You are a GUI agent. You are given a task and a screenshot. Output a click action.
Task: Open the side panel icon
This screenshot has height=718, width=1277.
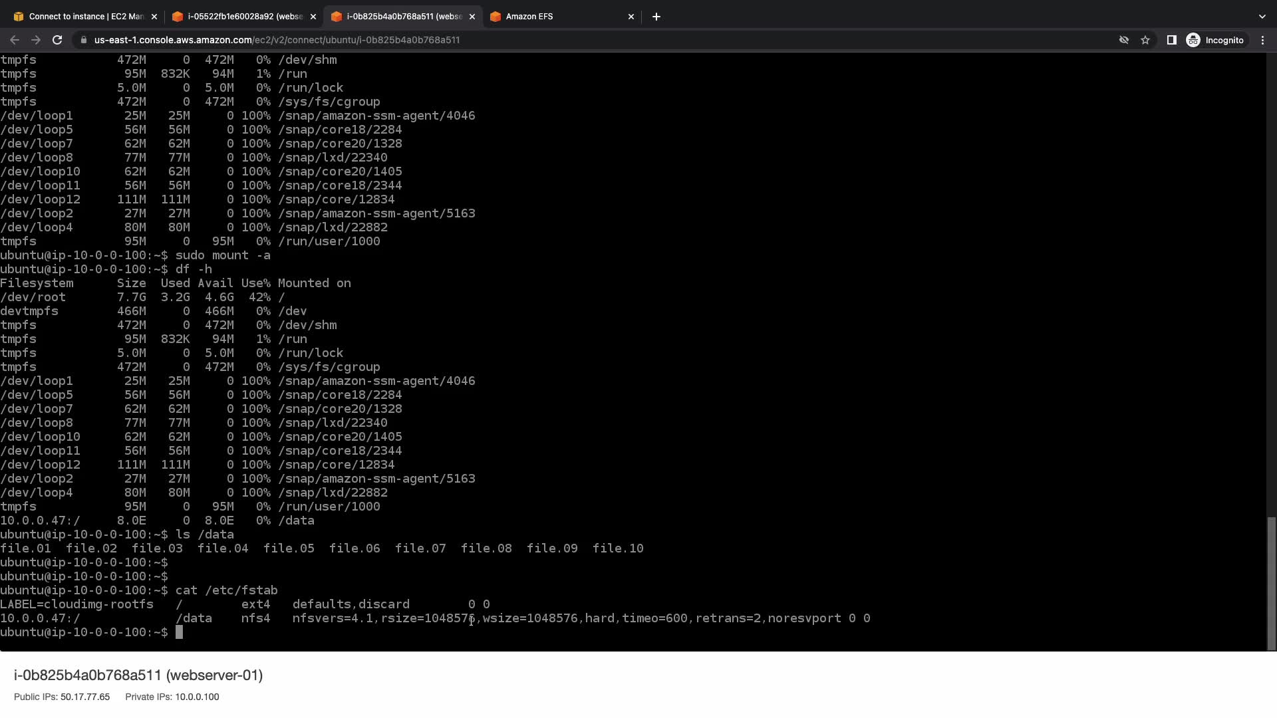click(x=1172, y=40)
